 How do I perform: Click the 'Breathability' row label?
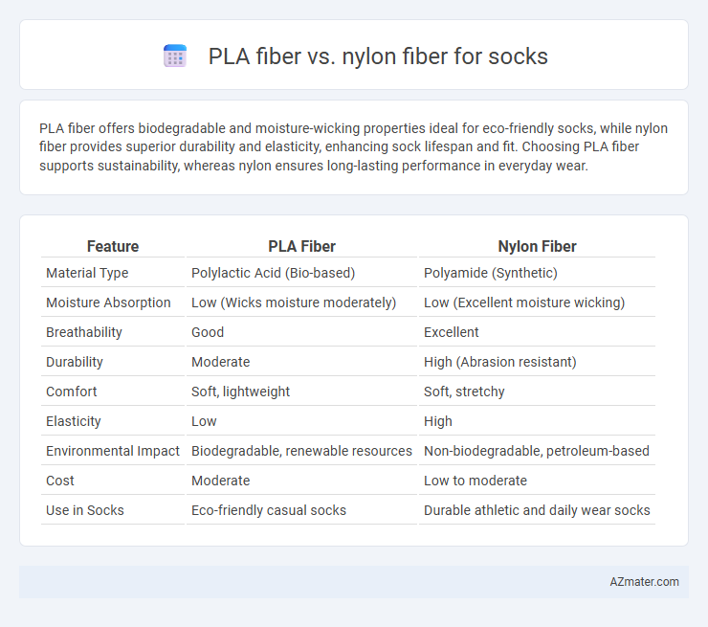point(84,332)
